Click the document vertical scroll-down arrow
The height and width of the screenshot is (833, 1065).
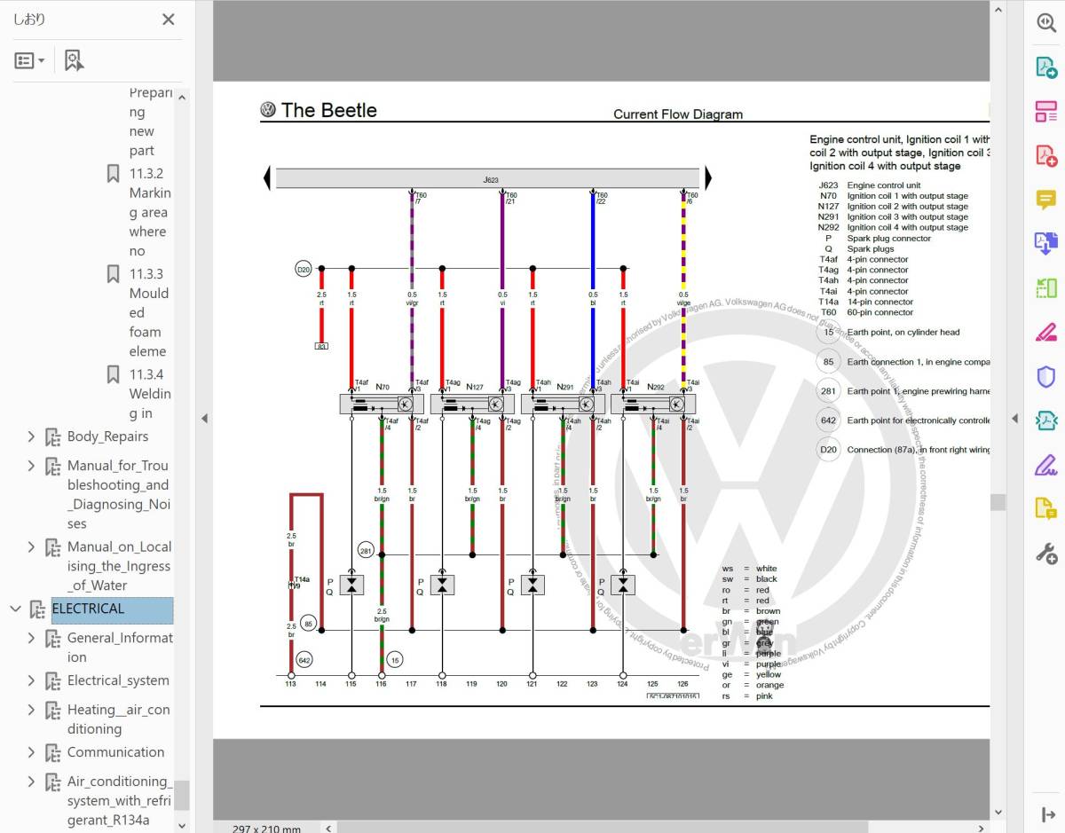point(998,812)
